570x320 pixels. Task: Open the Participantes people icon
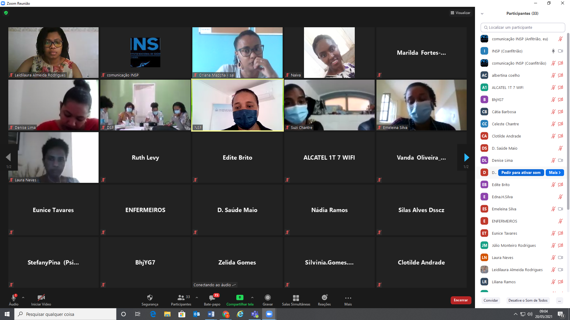coord(181,297)
